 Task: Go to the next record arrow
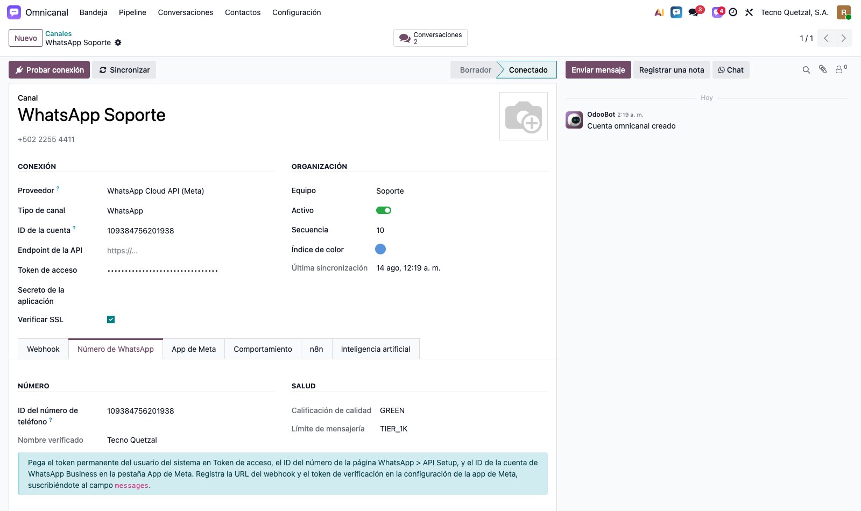click(x=843, y=38)
